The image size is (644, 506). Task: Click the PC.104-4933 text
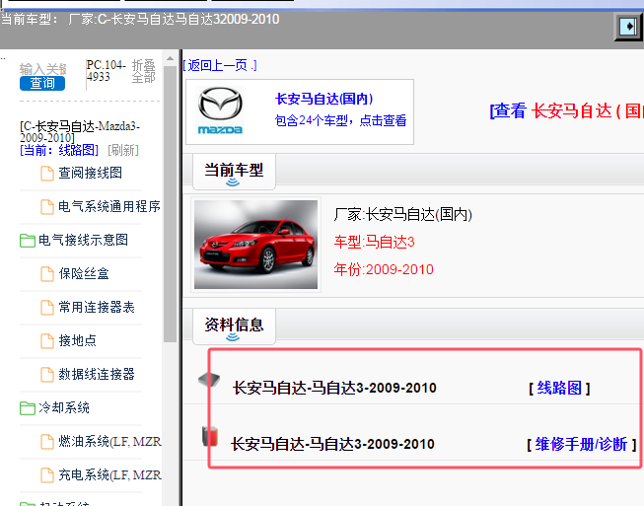[106, 71]
